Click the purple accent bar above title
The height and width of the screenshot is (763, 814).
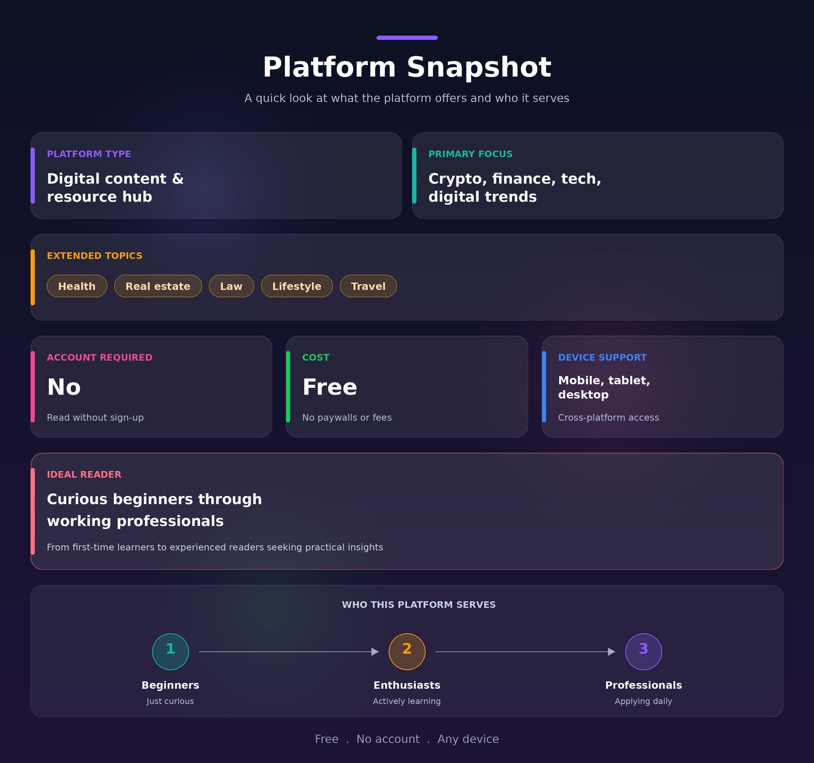(x=407, y=38)
